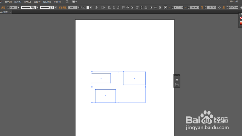The image size is (242, 136).
Task: Open the 效果(C) menu
Action: pyautogui.click(x=27, y=2)
